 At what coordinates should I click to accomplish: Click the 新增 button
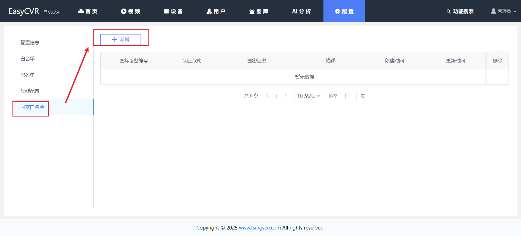(120, 40)
